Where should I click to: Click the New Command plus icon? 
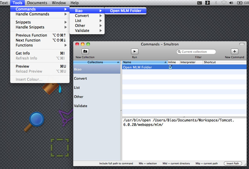[x=234, y=51]
